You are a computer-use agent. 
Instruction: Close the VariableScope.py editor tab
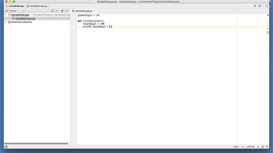click(95, 11)
